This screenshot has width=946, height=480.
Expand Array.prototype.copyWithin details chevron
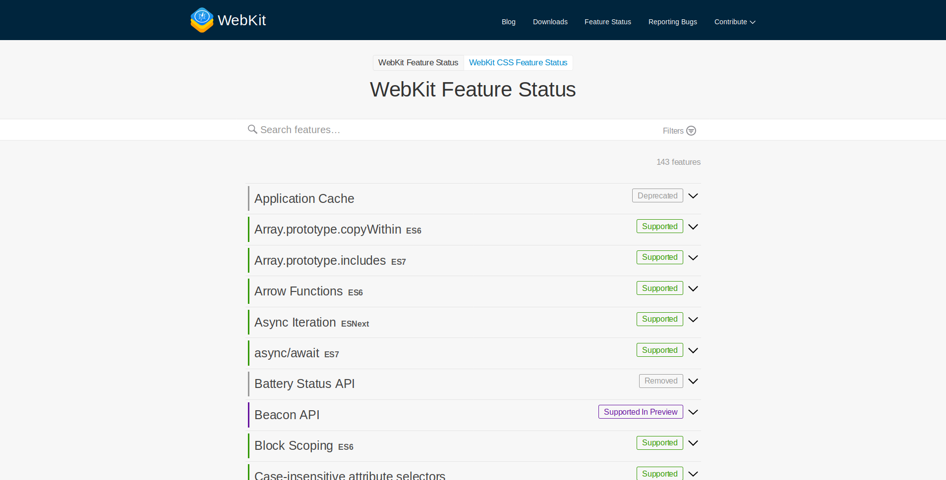(x=693, y=227)
